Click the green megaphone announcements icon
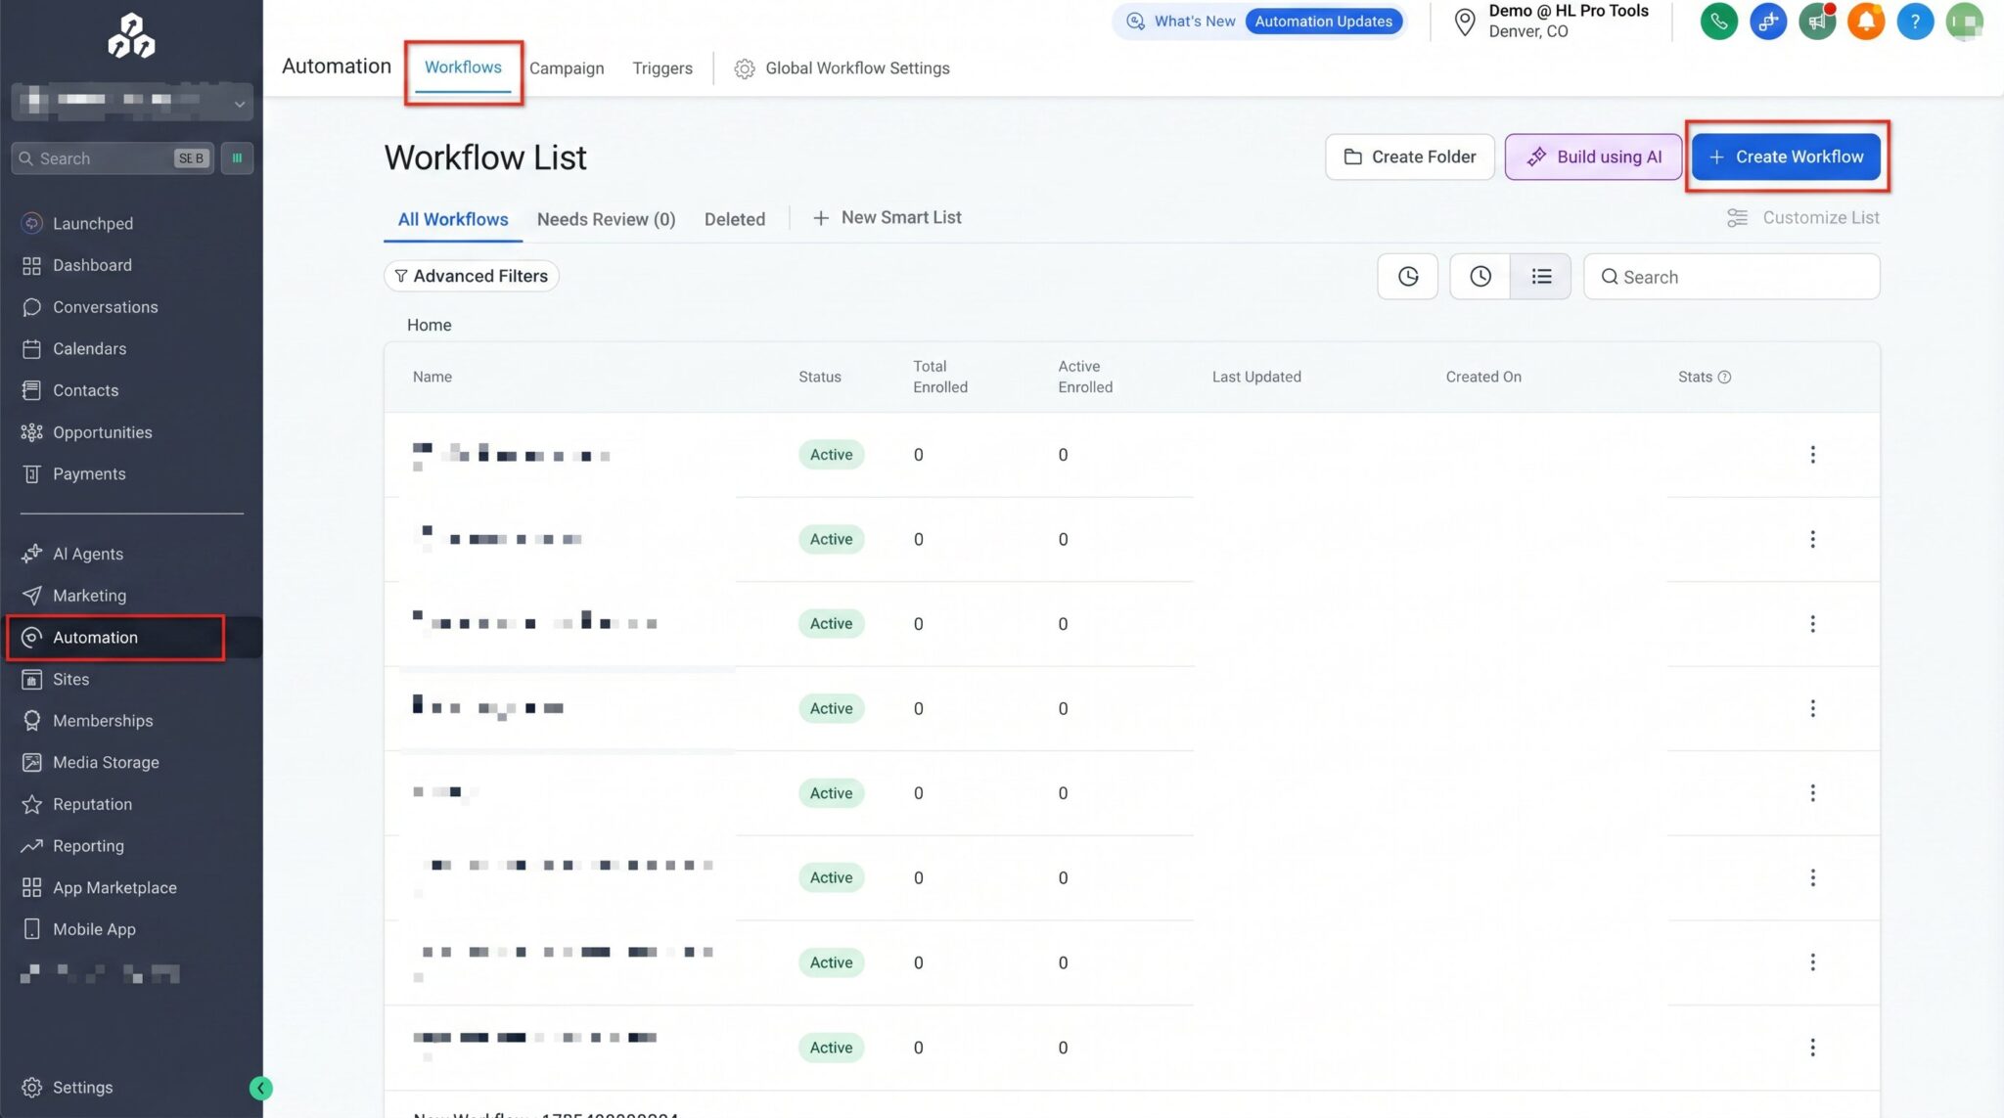 [1817, 22]
